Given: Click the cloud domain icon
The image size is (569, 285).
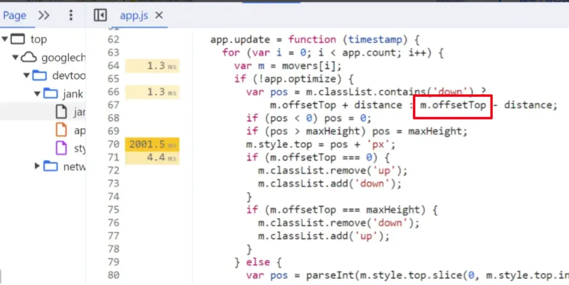Looking at the screenshot, I should 29,58.
